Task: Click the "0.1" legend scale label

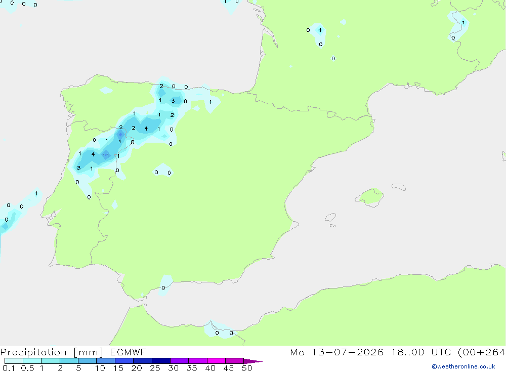Action: pos(9,368)
